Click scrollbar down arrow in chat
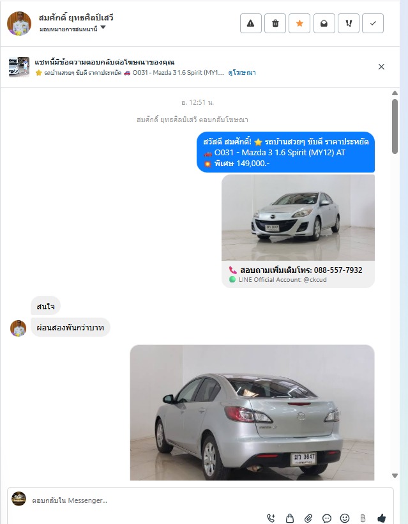408x524 pixels. tap(395, 475)
